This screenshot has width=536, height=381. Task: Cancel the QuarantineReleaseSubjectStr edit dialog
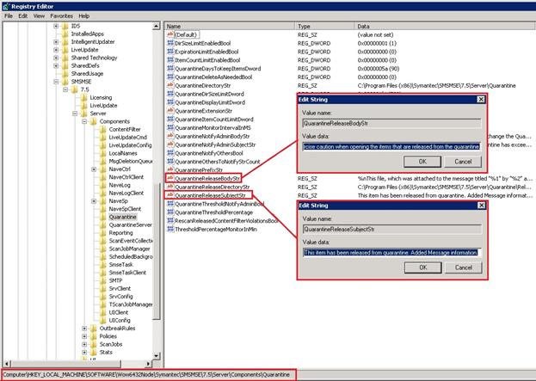click(462, 267)
